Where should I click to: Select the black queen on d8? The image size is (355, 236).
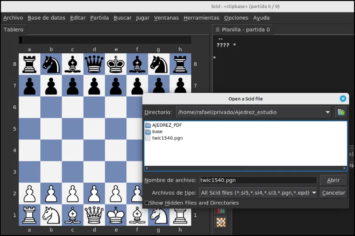tap(94, 64)
